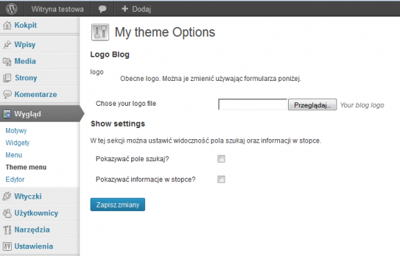Screen dimensions: 400x256
Task: Open Użytkownicy menu
Action: [36, 213]
